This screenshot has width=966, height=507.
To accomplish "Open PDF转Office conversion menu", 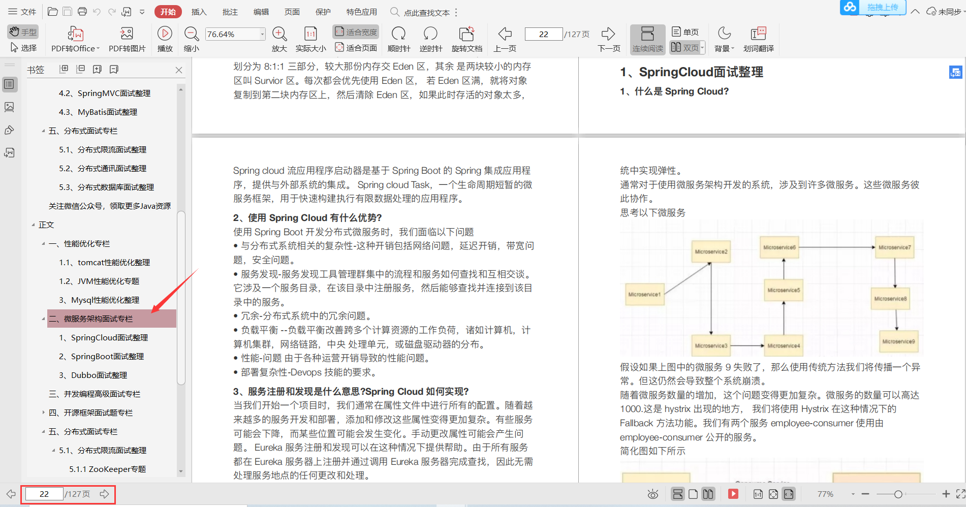I will [75, 40].
